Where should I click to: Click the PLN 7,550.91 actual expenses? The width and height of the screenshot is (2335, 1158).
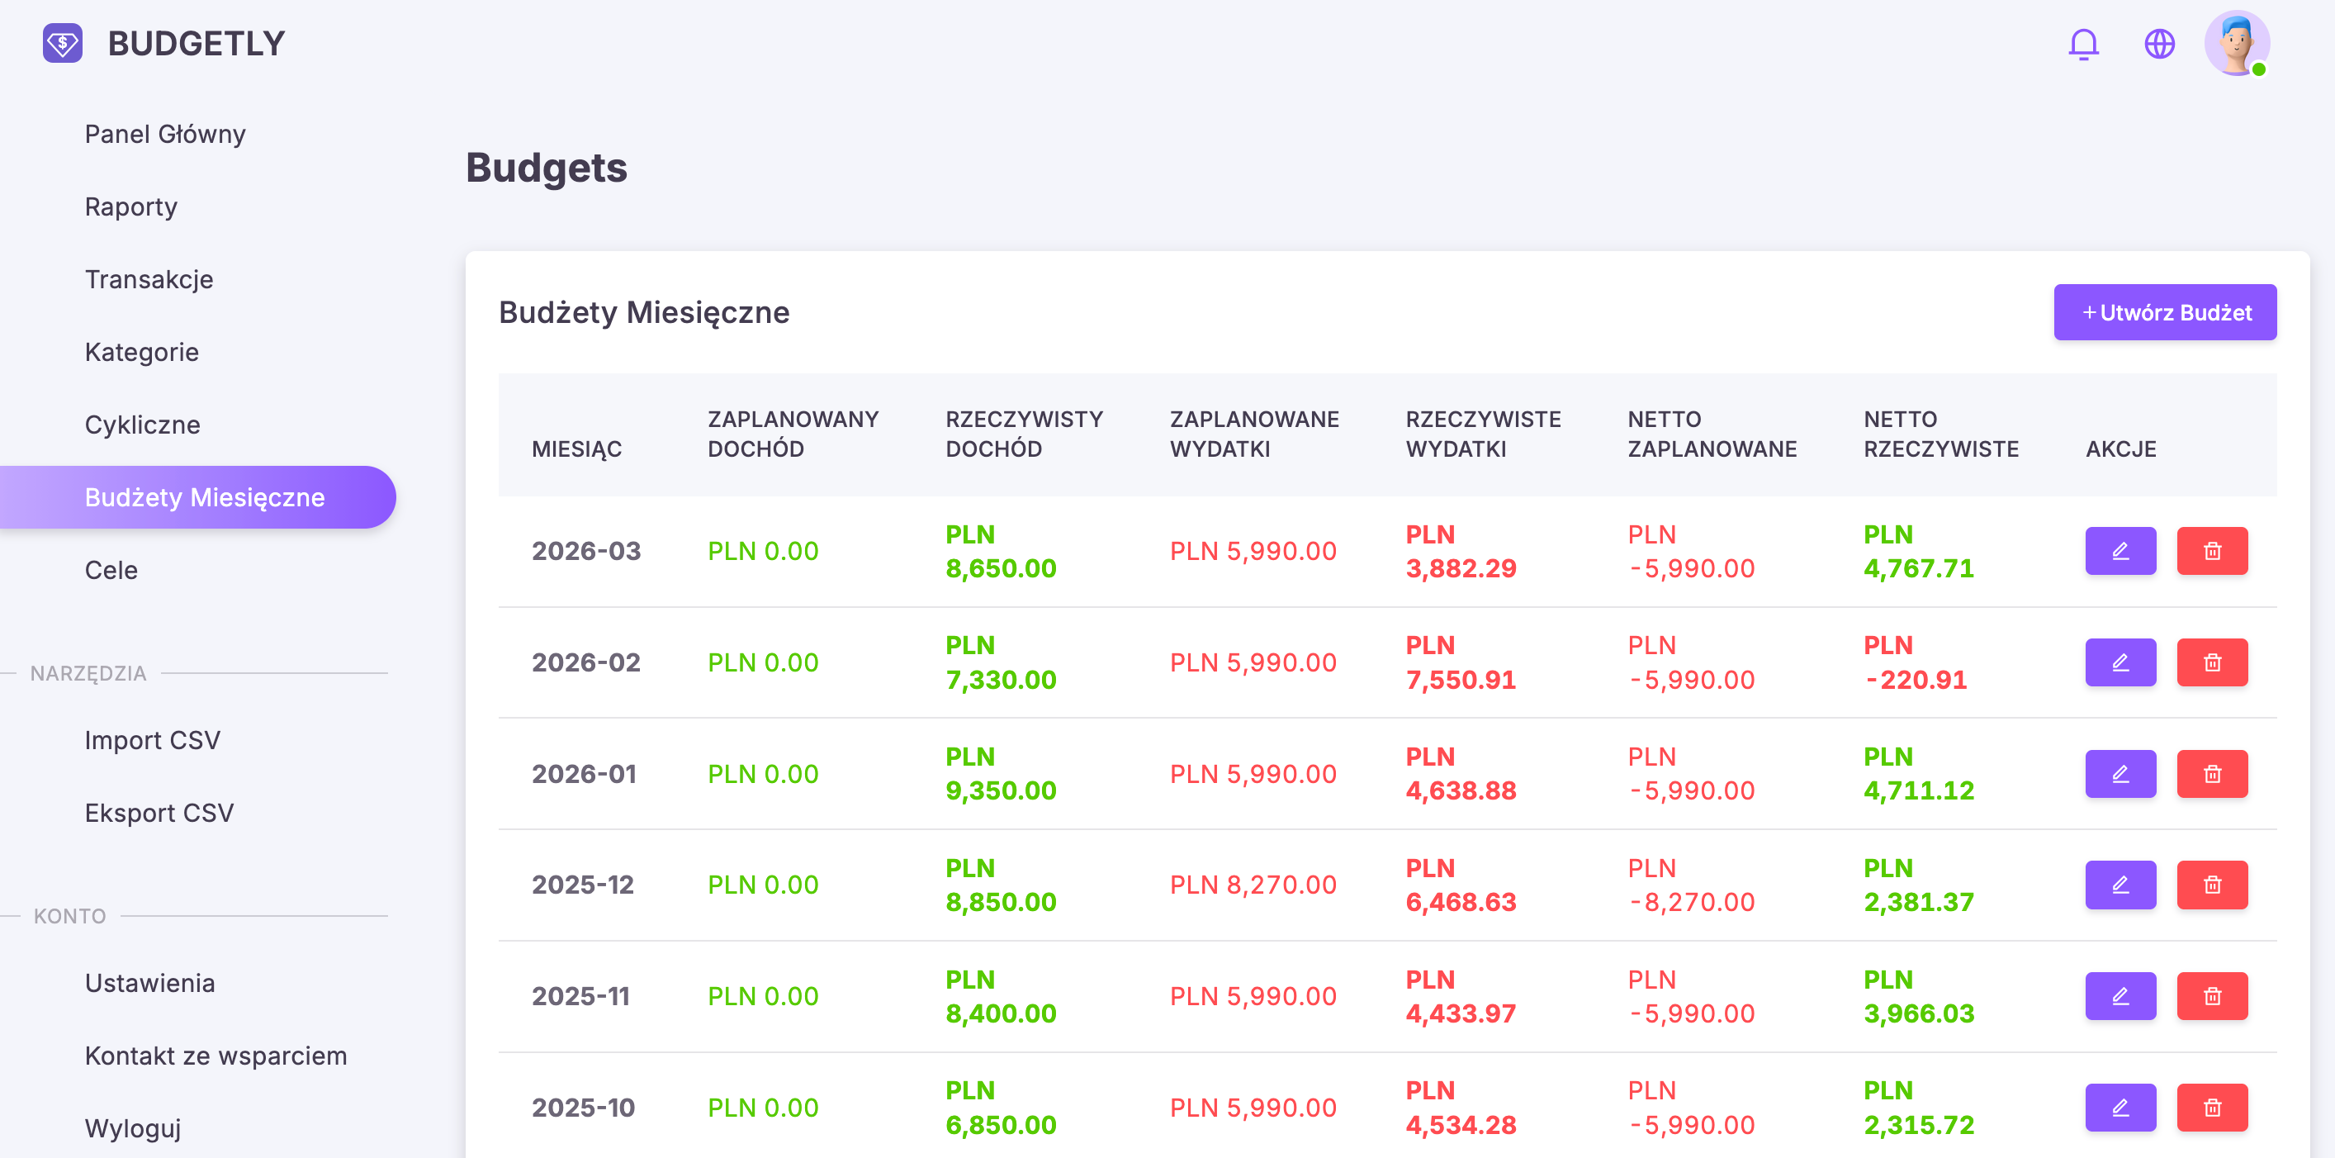[1461, 662]
